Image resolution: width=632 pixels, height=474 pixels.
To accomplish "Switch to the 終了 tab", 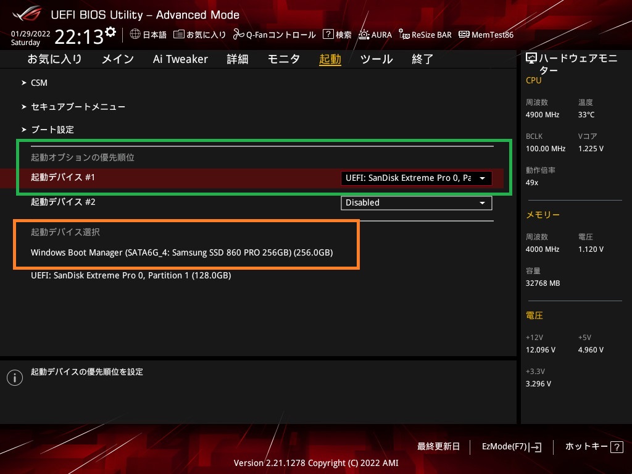I will (x=422, y=59).
